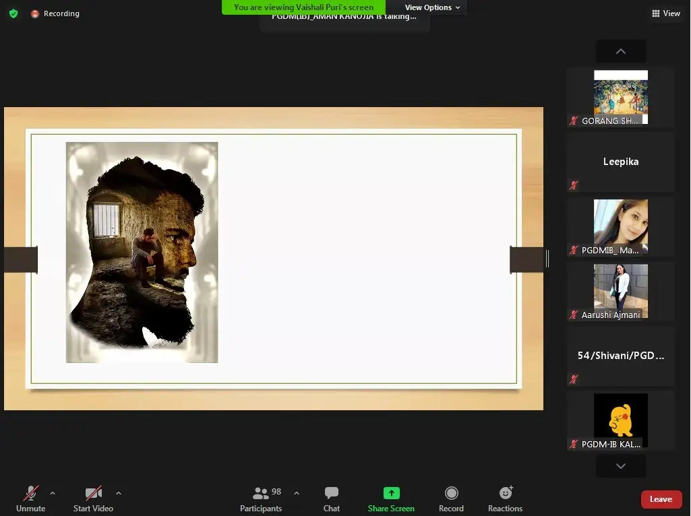691x516 pixels.
Task: Select Aarushi Ajmani participant thumbnail
Action: coord(620,292)
